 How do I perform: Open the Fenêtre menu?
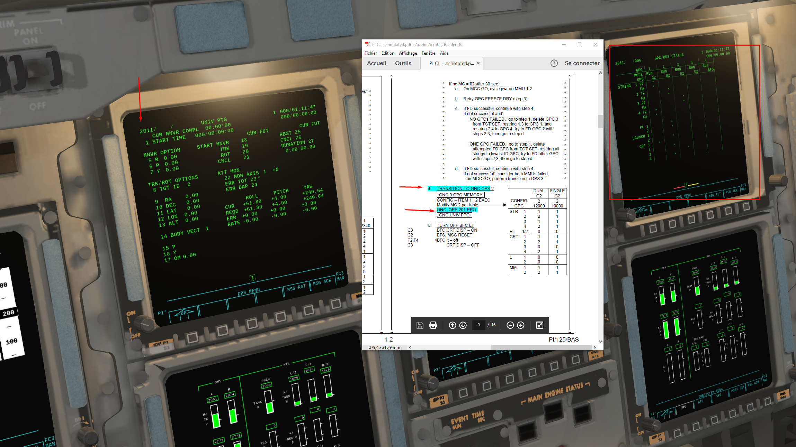(428, 53)
